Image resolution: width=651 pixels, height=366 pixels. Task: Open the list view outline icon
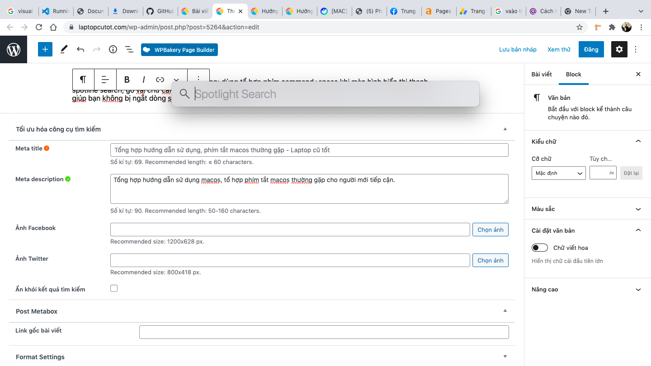(129, 49)
